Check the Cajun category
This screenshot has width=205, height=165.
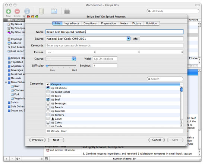pos(48,119)
